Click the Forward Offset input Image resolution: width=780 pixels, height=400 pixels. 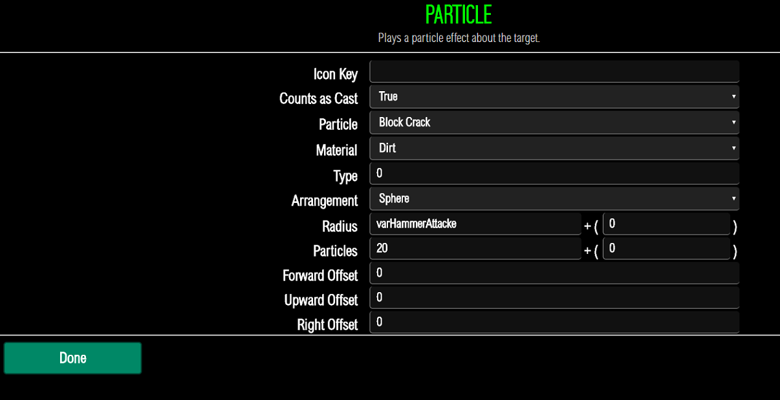pos(554,273)
